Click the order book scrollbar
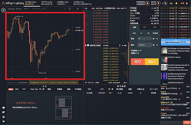 click(128, 53)
